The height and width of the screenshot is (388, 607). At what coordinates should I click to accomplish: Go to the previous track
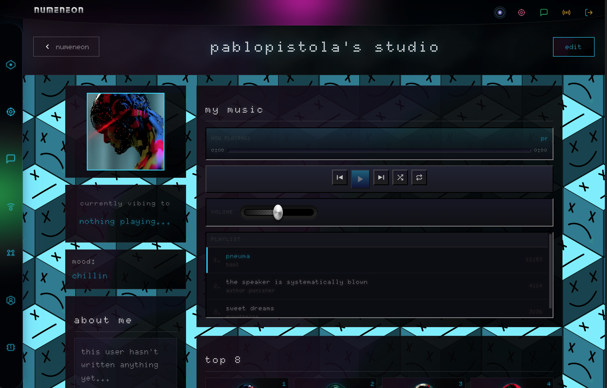pyautogui.click(x=340, y=177)
